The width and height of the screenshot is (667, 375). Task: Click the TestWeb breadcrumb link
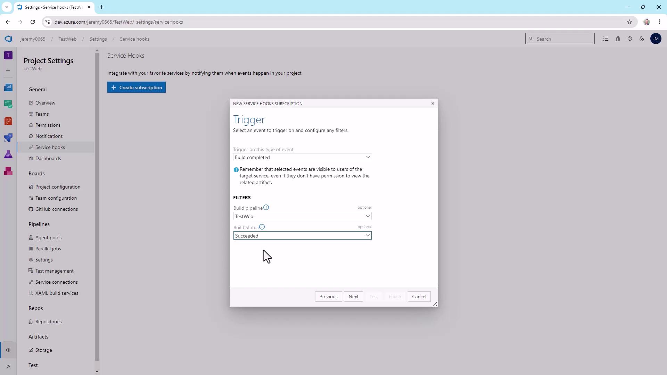point(67,39)
